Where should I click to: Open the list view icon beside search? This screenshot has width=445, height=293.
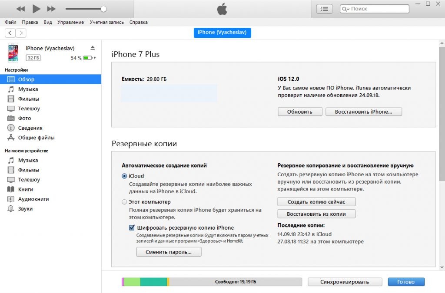(x=324, y=9)
